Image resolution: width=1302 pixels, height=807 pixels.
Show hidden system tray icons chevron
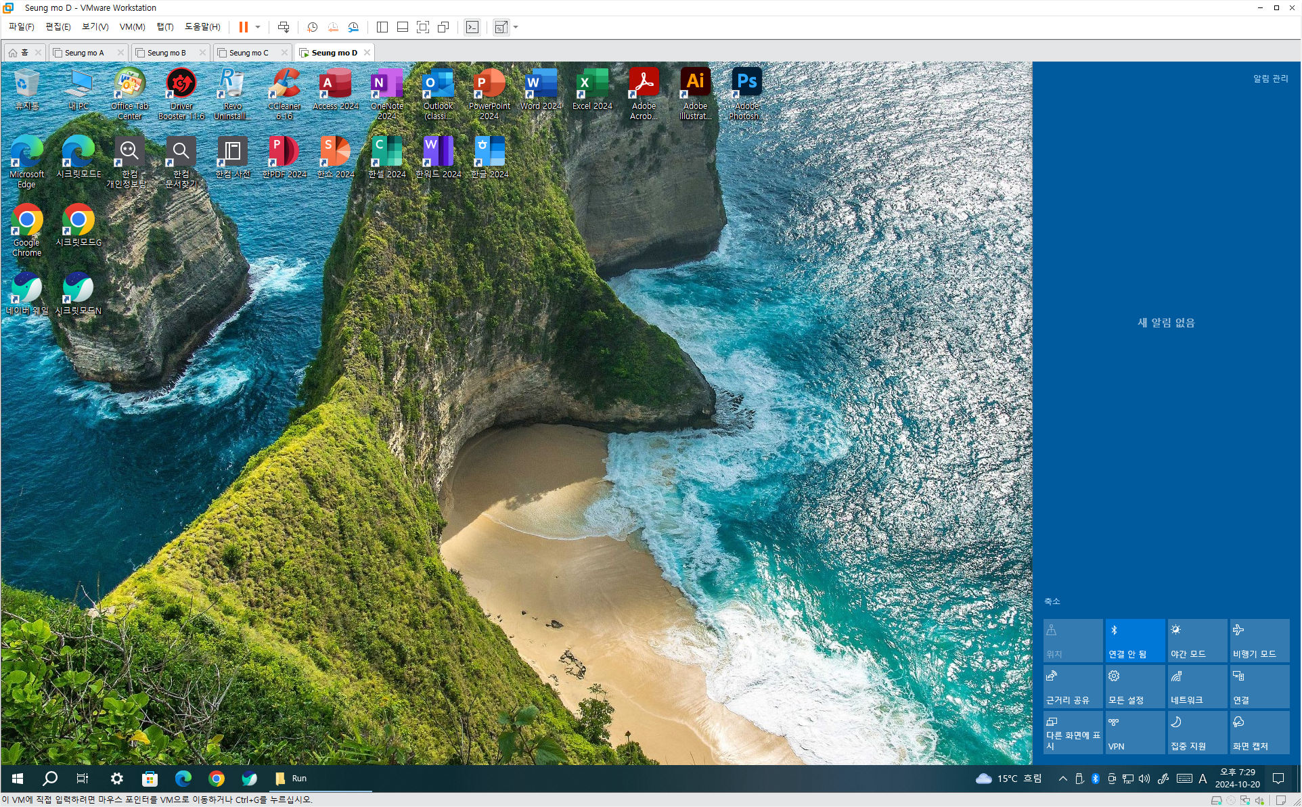pyautogui.click(x=1062, y=779)
